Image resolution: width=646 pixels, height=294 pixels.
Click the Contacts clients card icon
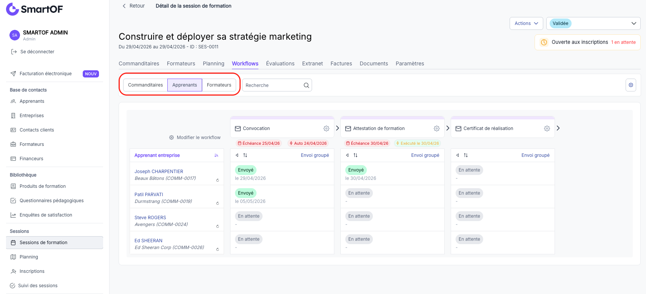13,130
